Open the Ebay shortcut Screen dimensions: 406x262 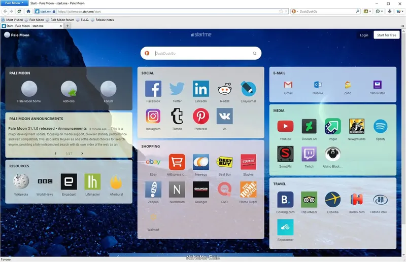point(153,162)
